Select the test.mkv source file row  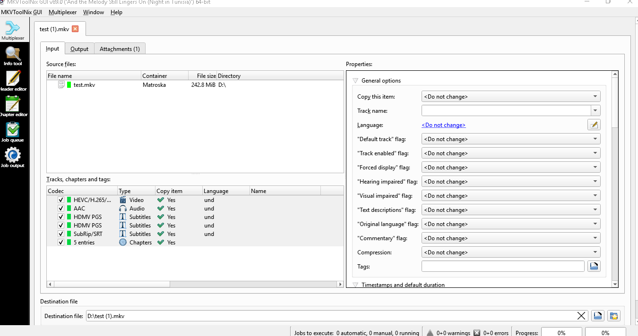84,85
